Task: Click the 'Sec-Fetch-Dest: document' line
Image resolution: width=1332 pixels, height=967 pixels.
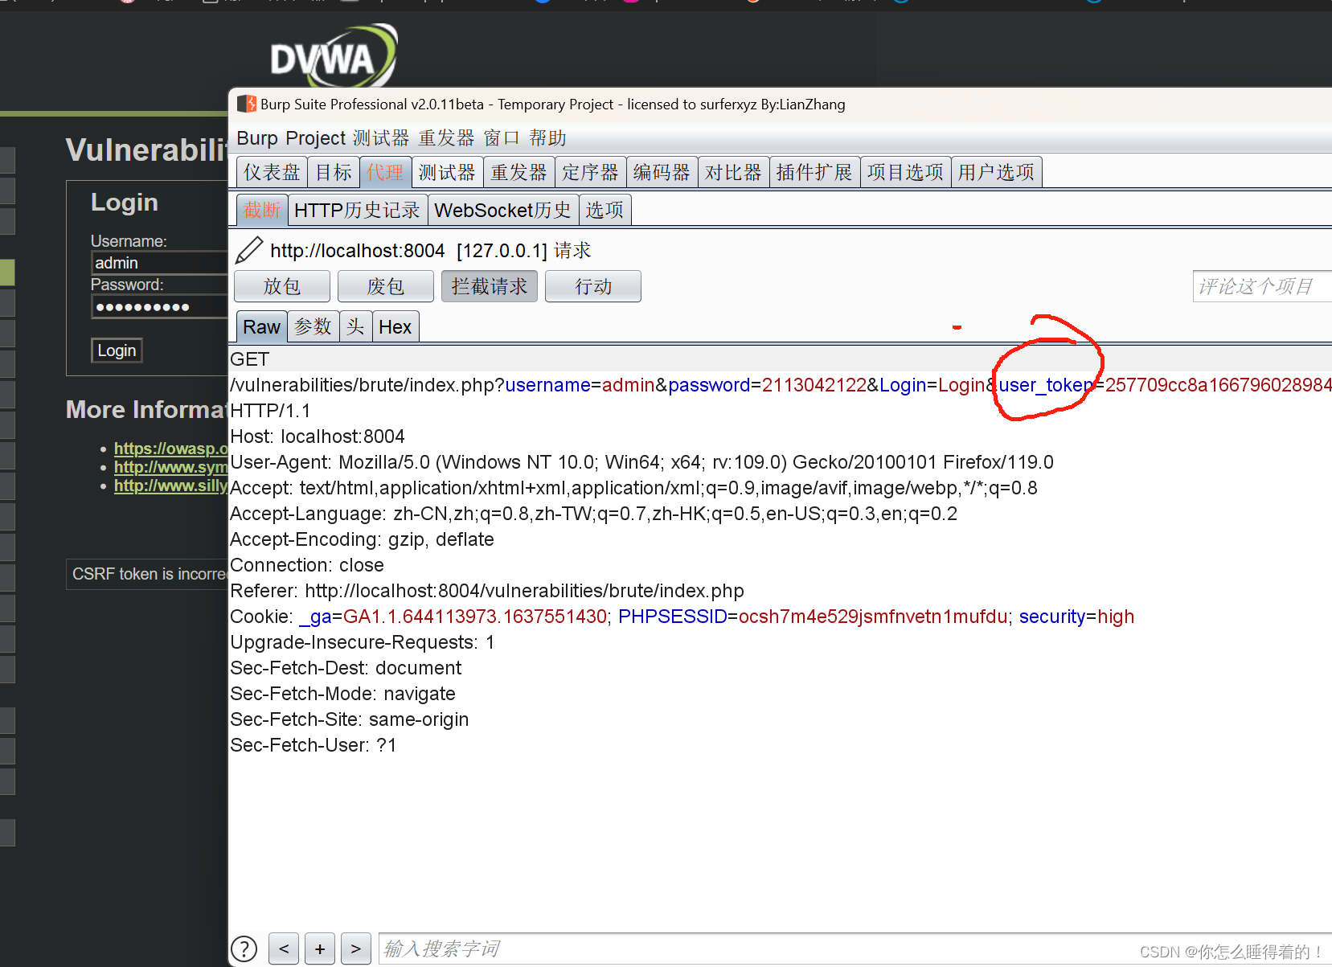Action: click(x=346, y=668)
